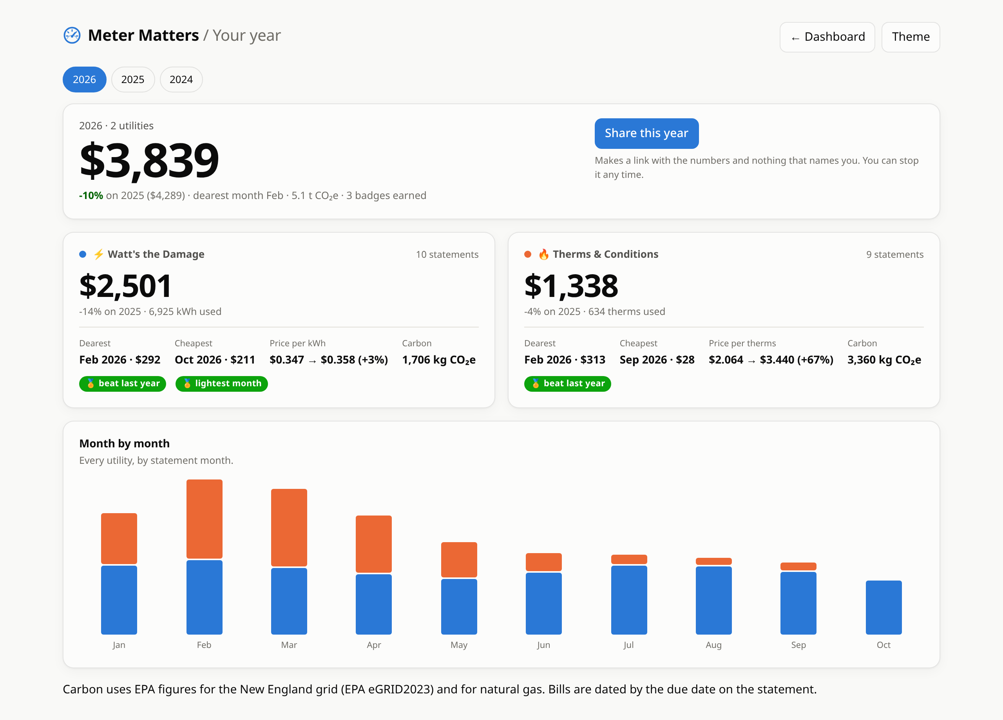1003x720 pixels.
Task: Click the Feb orange gas bar segment
Action: (x=204, y=519)
